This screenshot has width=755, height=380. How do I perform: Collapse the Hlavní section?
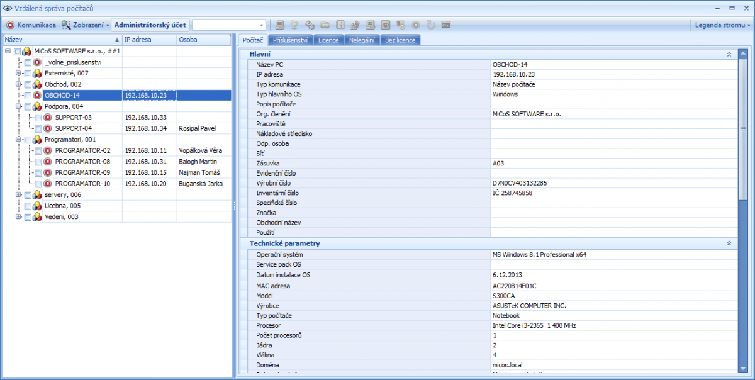pos(729,55)
